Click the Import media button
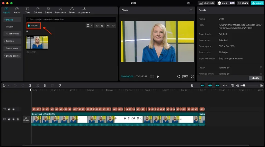The height and width of the screenshot is (147, 265). [33, 25]
